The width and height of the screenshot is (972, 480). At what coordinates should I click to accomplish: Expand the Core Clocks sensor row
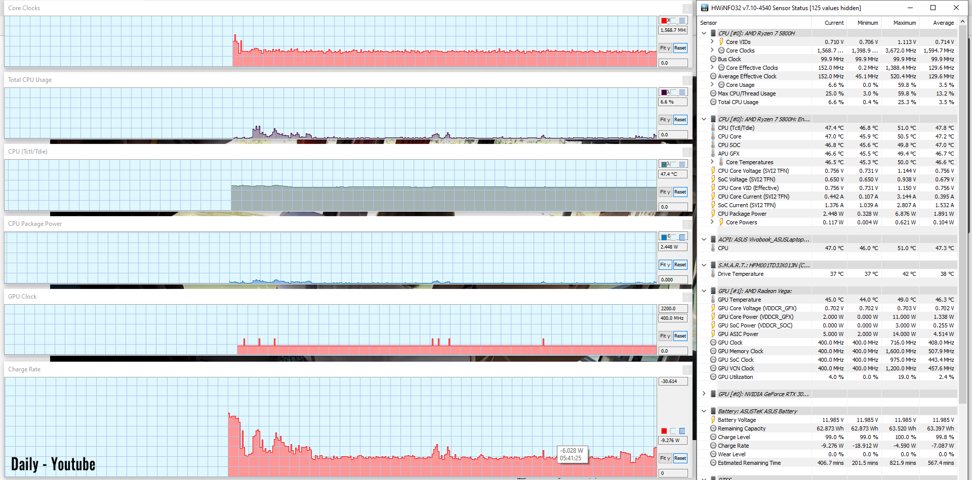pos(712,51)
